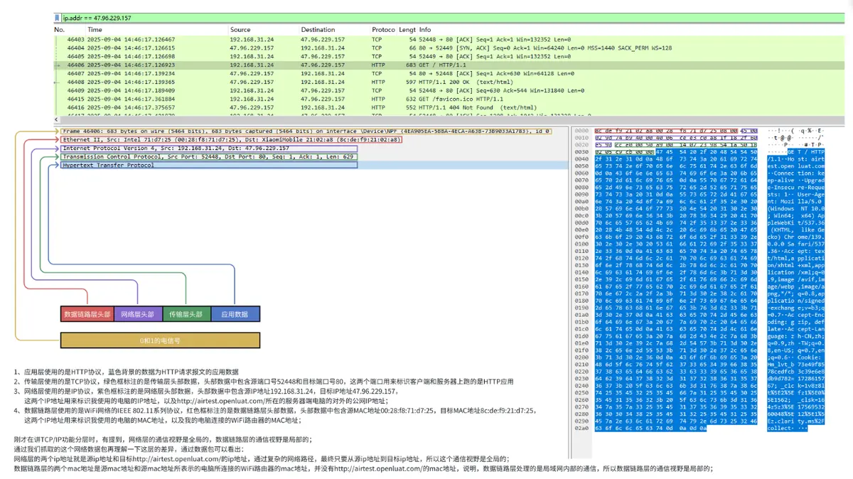Click the display filter bookmark icon

coord(58,18)
